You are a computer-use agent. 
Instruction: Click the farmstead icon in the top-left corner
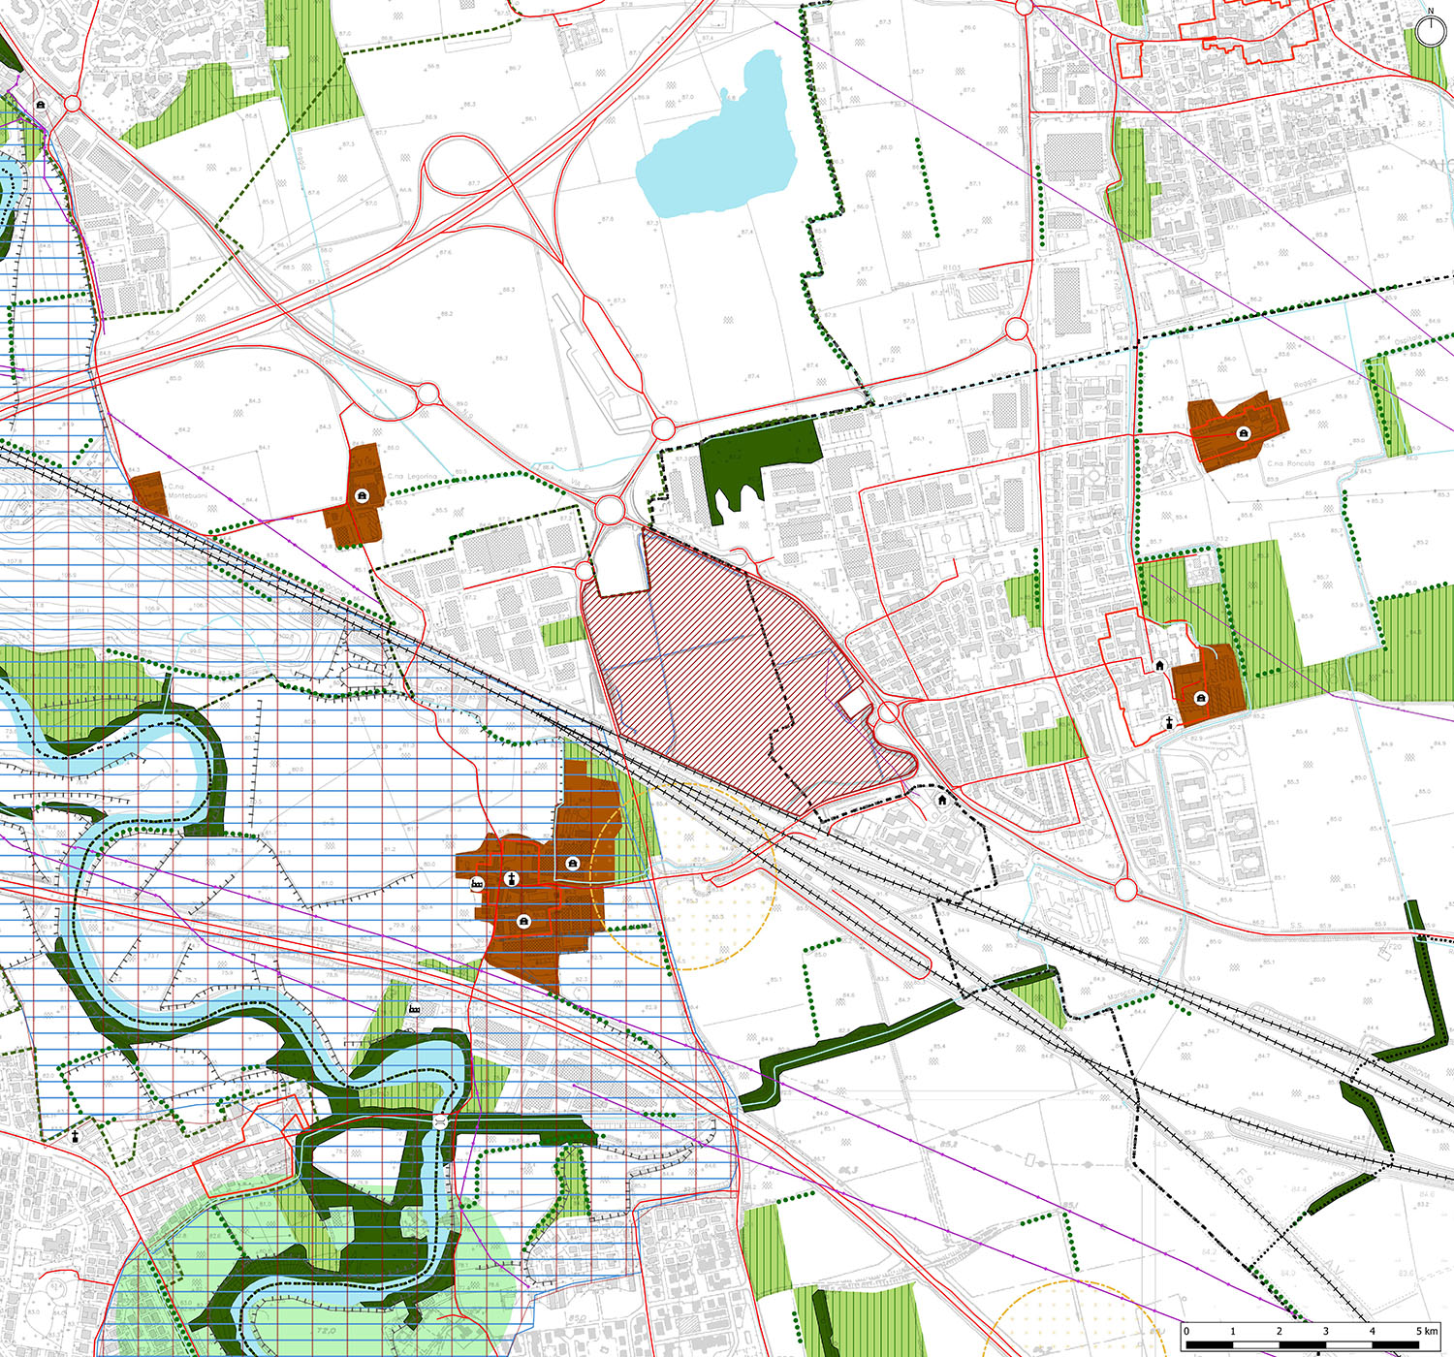[x=41, y=104]
